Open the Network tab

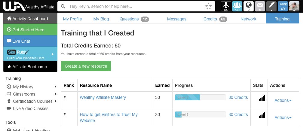point(248,19)
